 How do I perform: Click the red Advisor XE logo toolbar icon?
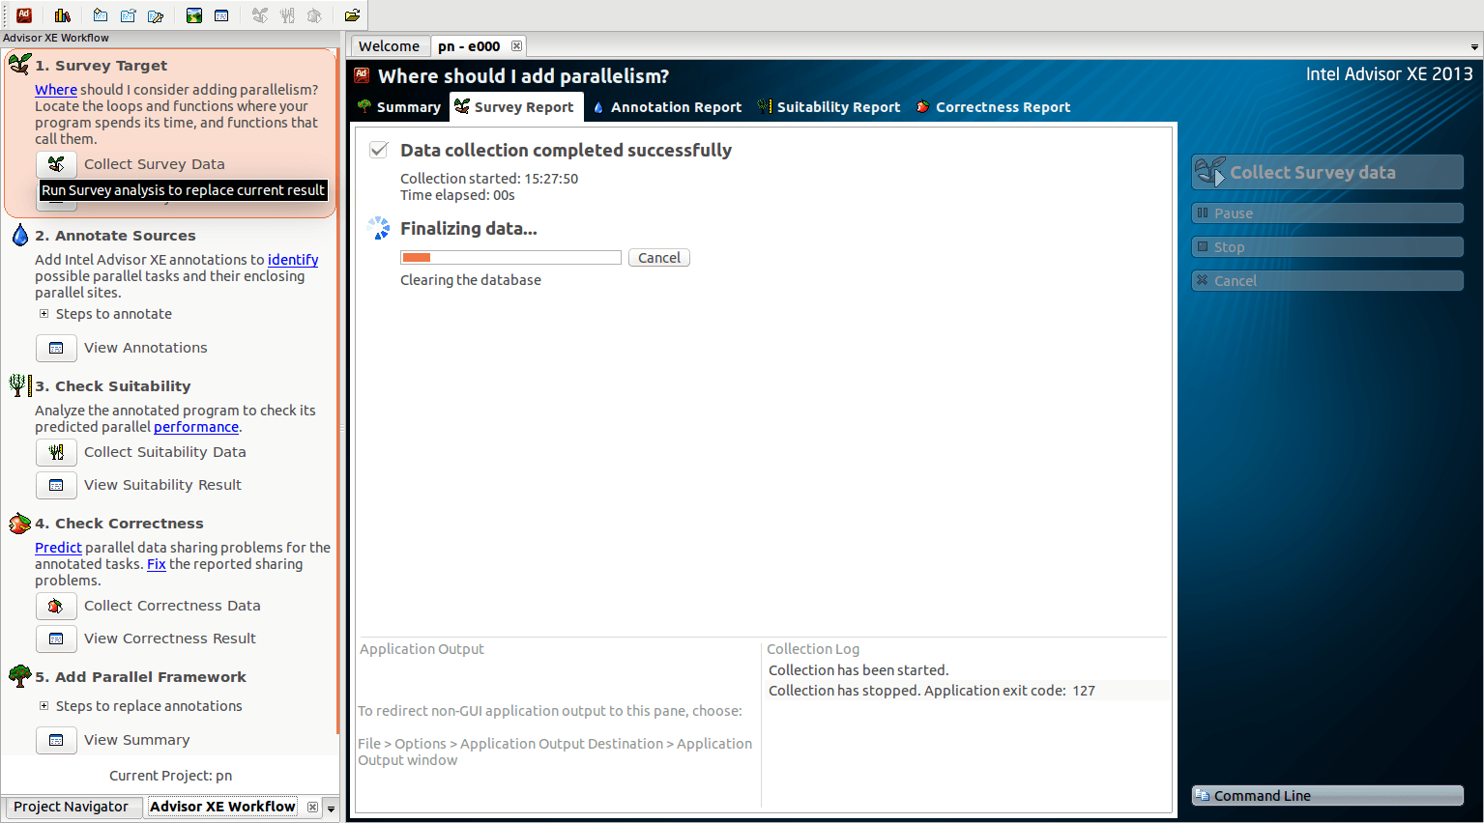(24, 14)
